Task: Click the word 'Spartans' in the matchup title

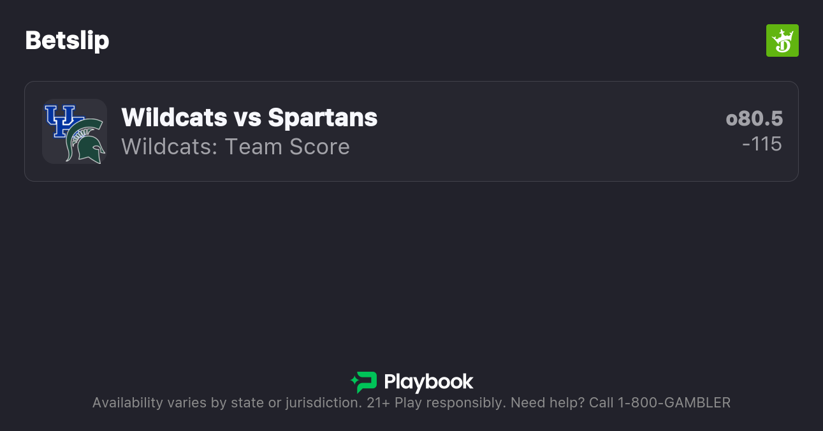Action: [x=323, y=117]
